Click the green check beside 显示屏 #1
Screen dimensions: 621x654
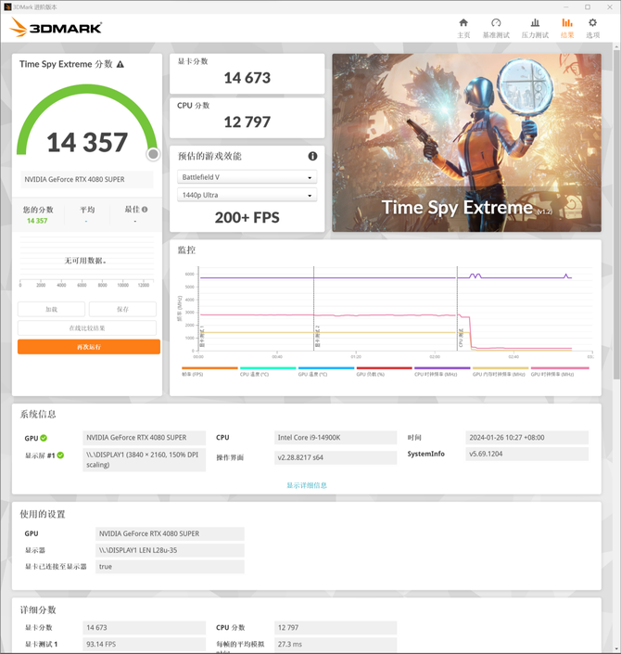[60, 455]
